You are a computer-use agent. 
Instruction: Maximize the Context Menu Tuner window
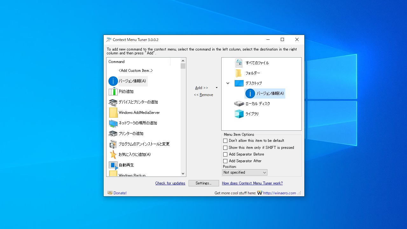tap(282, 40)
